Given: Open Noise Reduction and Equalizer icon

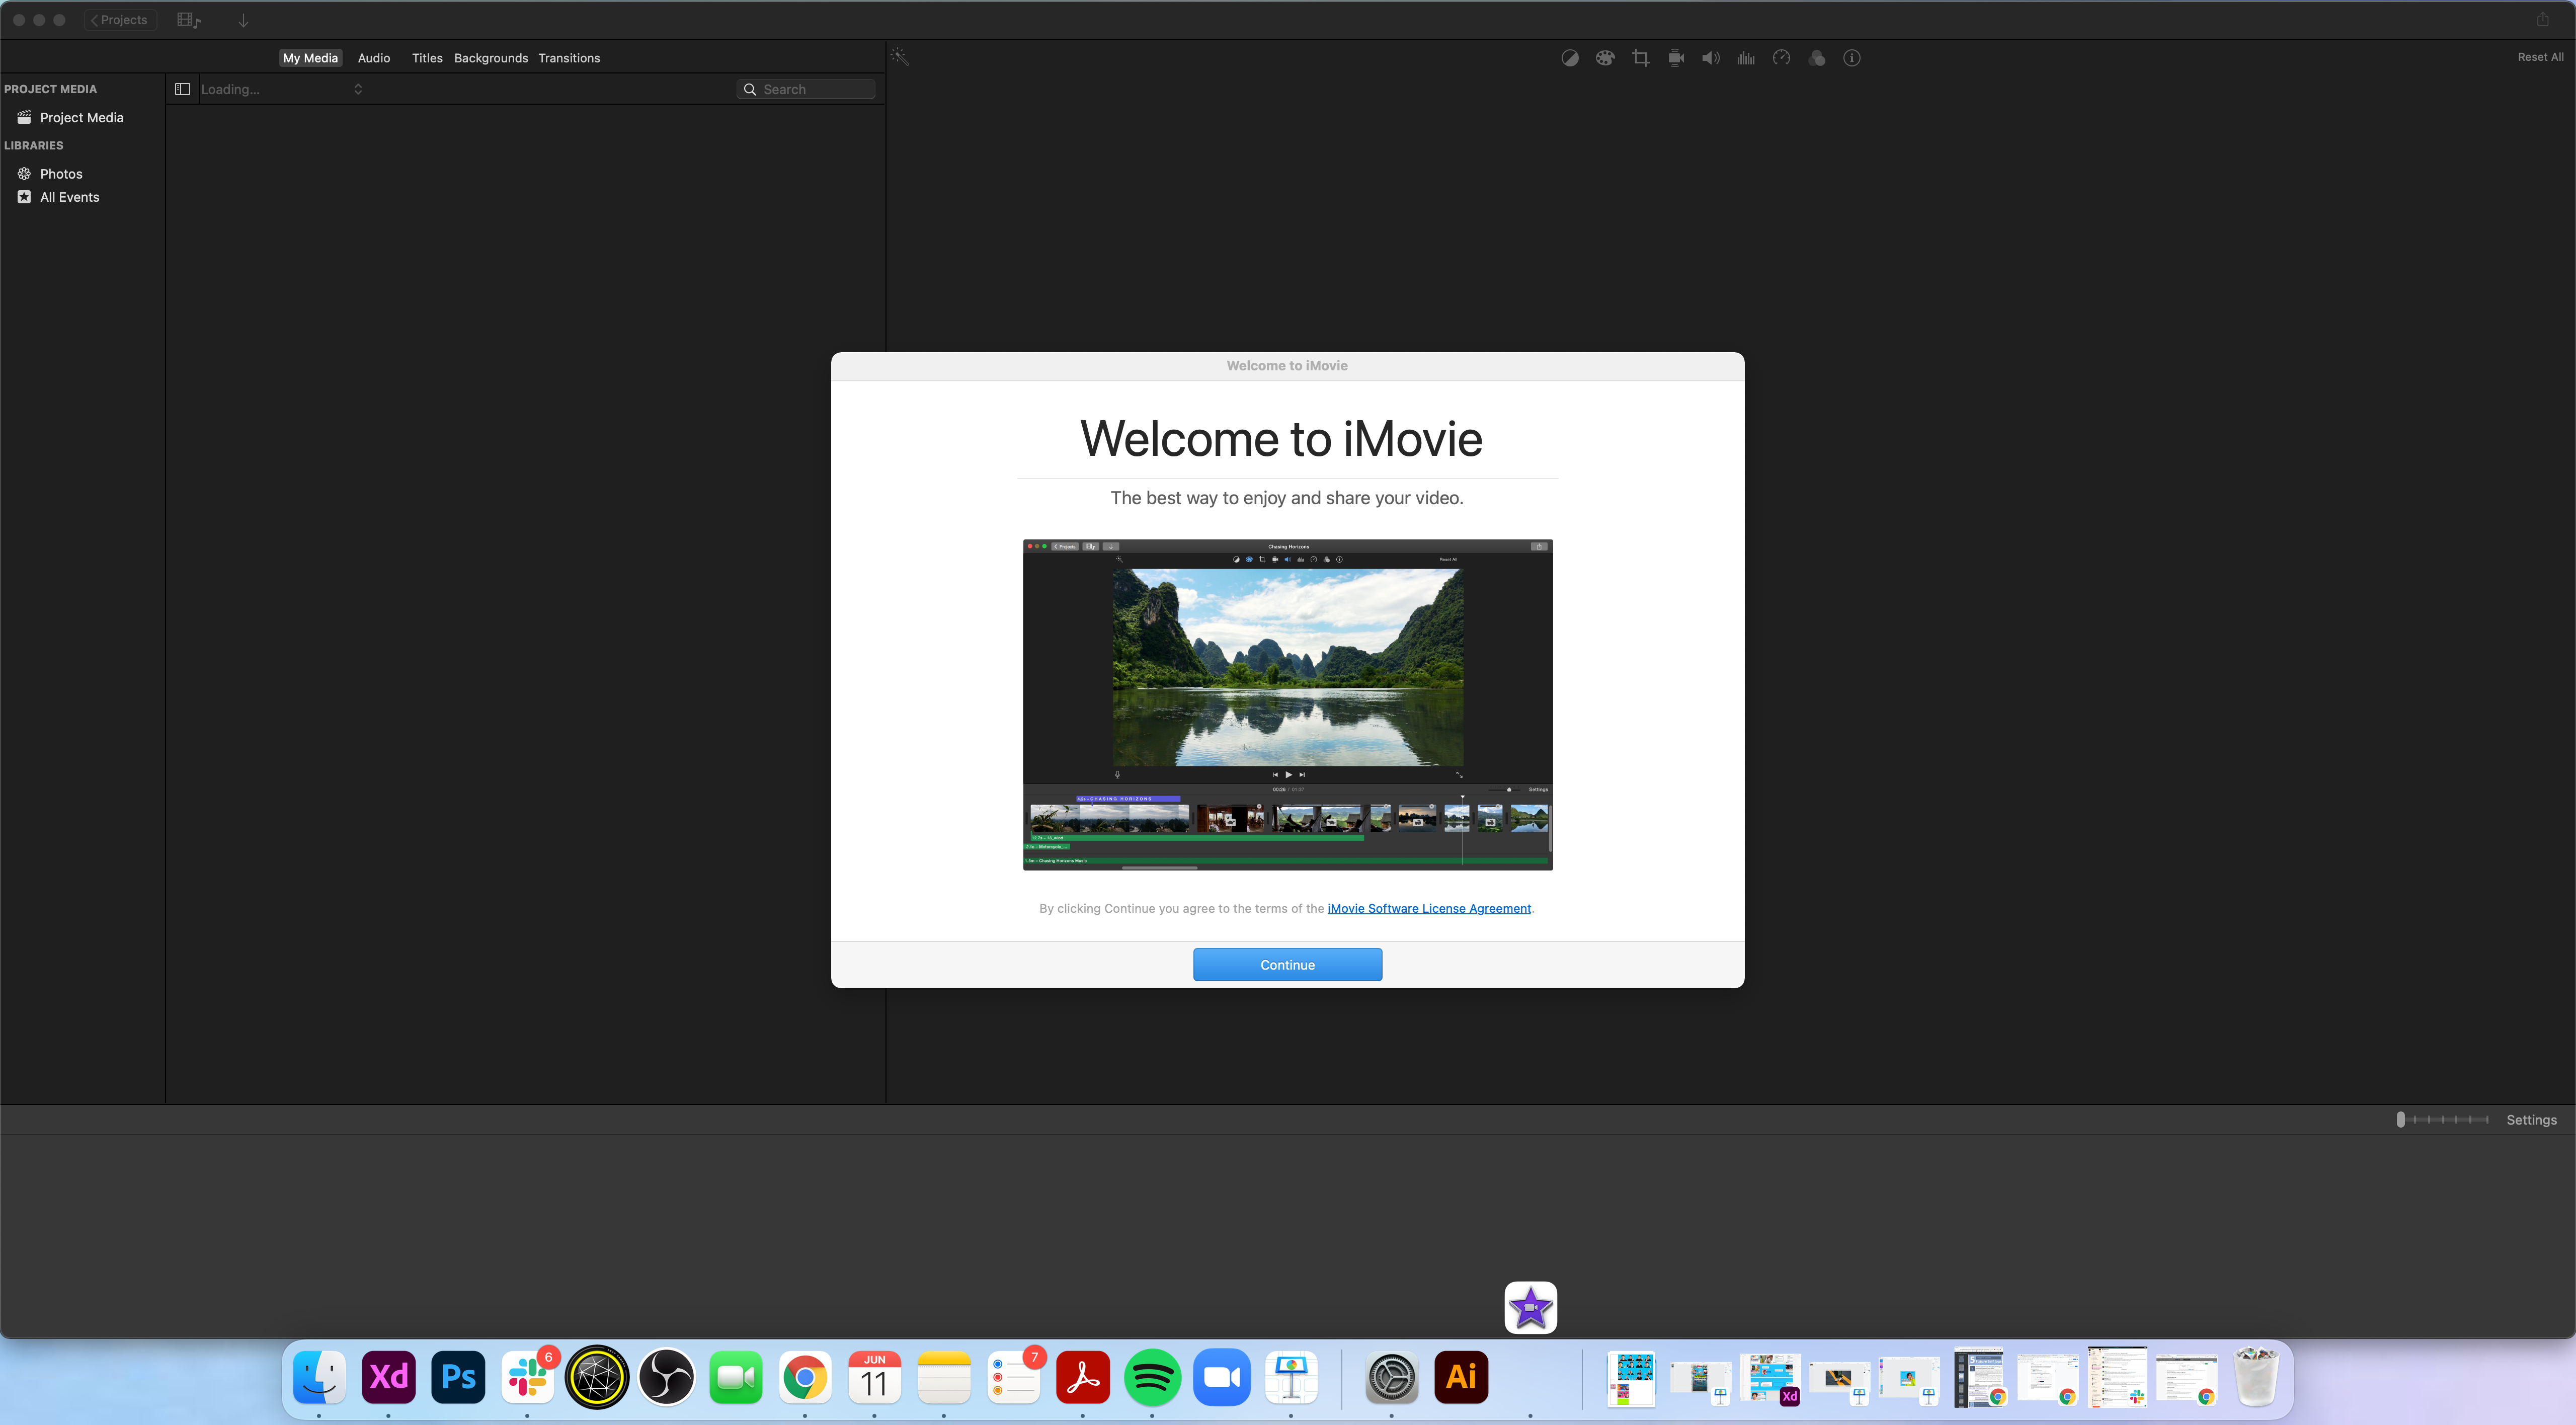Looking at the screenshot, I should 1746,58.
